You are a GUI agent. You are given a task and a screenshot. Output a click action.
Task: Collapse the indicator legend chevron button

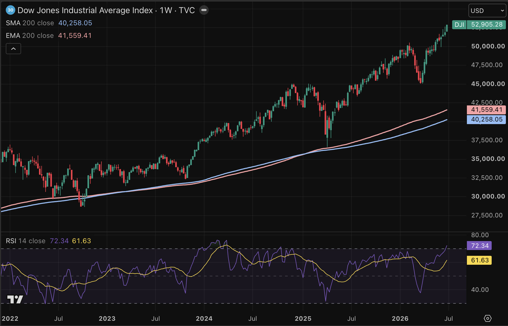[x=13, y=49]
